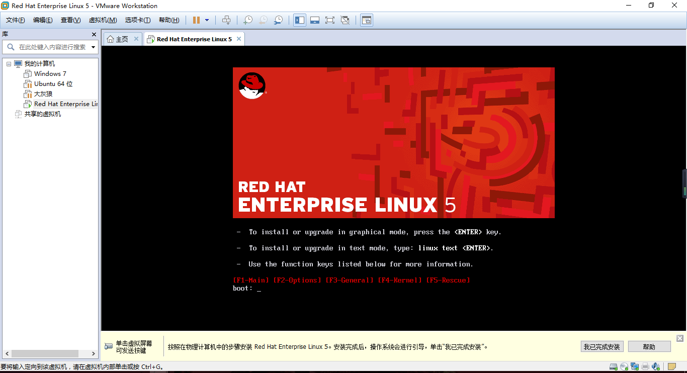Close the 库 library panel

tap(94, 34)
